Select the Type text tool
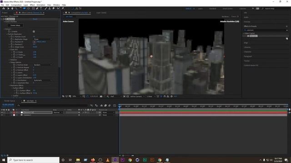The width and height of the screenshot is (291, 163). pos(41,9)
